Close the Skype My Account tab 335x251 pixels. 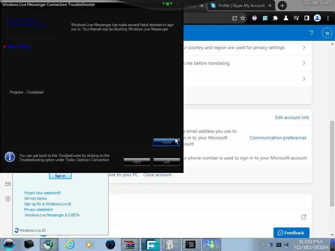pos(270,6)
